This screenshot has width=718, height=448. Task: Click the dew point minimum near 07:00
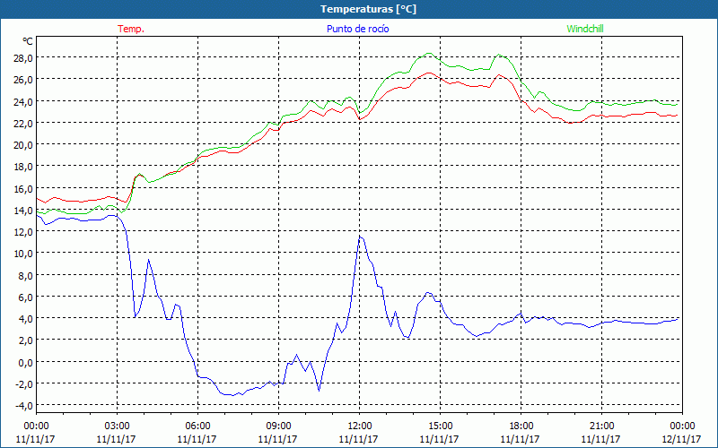pos(232,395)
